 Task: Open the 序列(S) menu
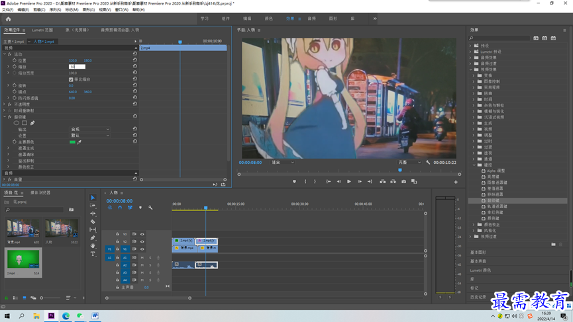click(55, 10)
